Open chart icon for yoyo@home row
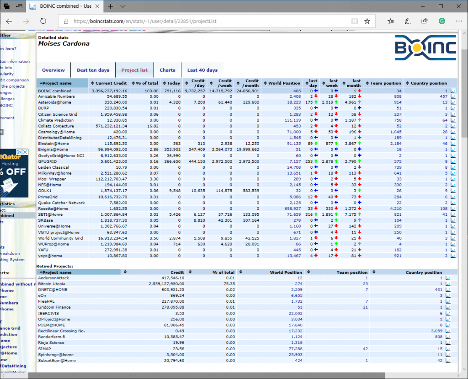 (x=453, y=256)
